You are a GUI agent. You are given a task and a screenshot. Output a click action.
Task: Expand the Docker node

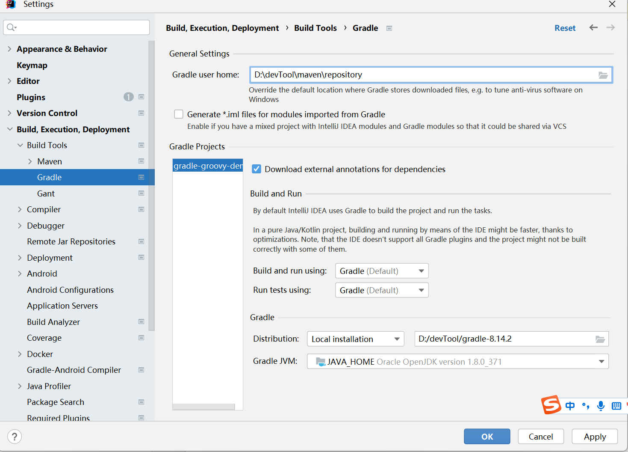[20, 354]
